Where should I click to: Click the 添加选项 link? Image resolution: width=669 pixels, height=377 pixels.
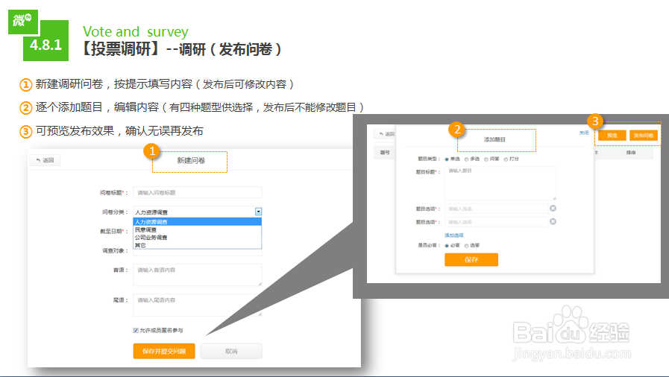tap(454, 235)
